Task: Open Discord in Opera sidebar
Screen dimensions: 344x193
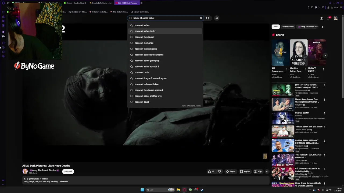Action: [x=3, y=36]
